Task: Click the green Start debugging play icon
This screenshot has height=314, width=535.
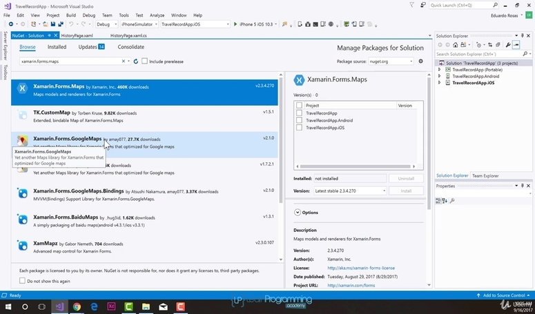Action: pos(235,24)
